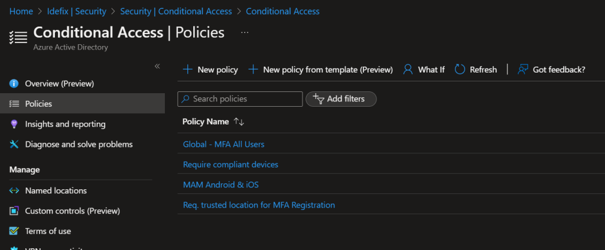Click the filter funnel icon
The width and height of the screenshot is (605, 250).
coord(318,99)
